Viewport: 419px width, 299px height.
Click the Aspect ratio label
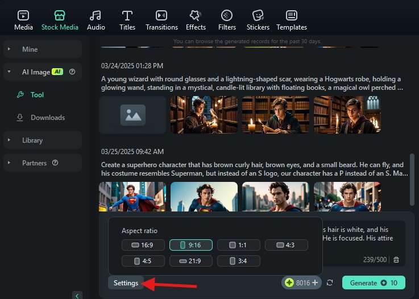pos(139,231)
